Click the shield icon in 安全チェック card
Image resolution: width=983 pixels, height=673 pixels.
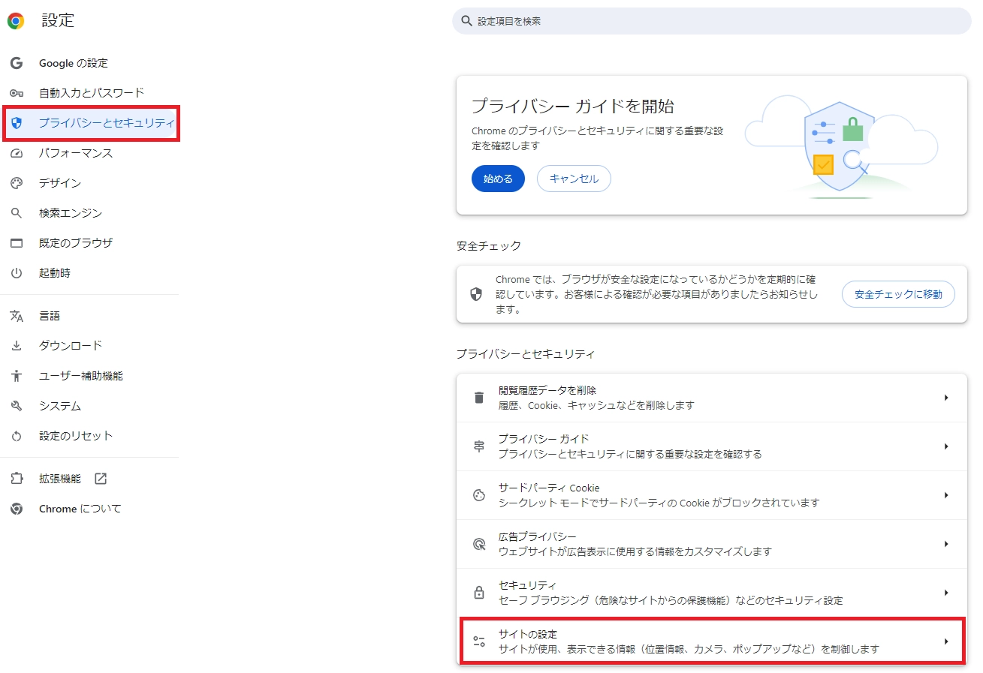click(x=476, y=294)
